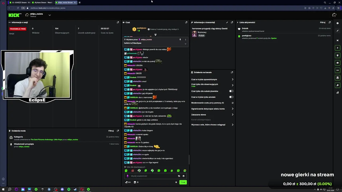Pop out the Informacje o sesji panel
The height and width of the screenshot is (192, 342).
[118, 22]
